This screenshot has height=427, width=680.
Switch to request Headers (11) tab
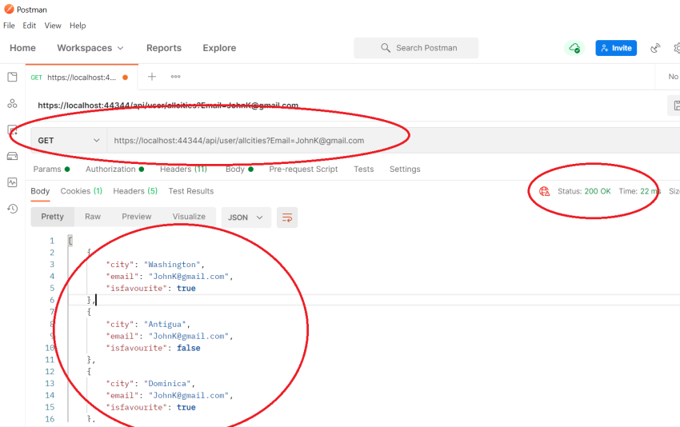click(183, 169)
